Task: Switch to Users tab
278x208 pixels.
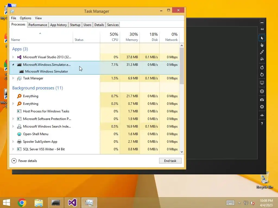Action: (x=87, y=25)
